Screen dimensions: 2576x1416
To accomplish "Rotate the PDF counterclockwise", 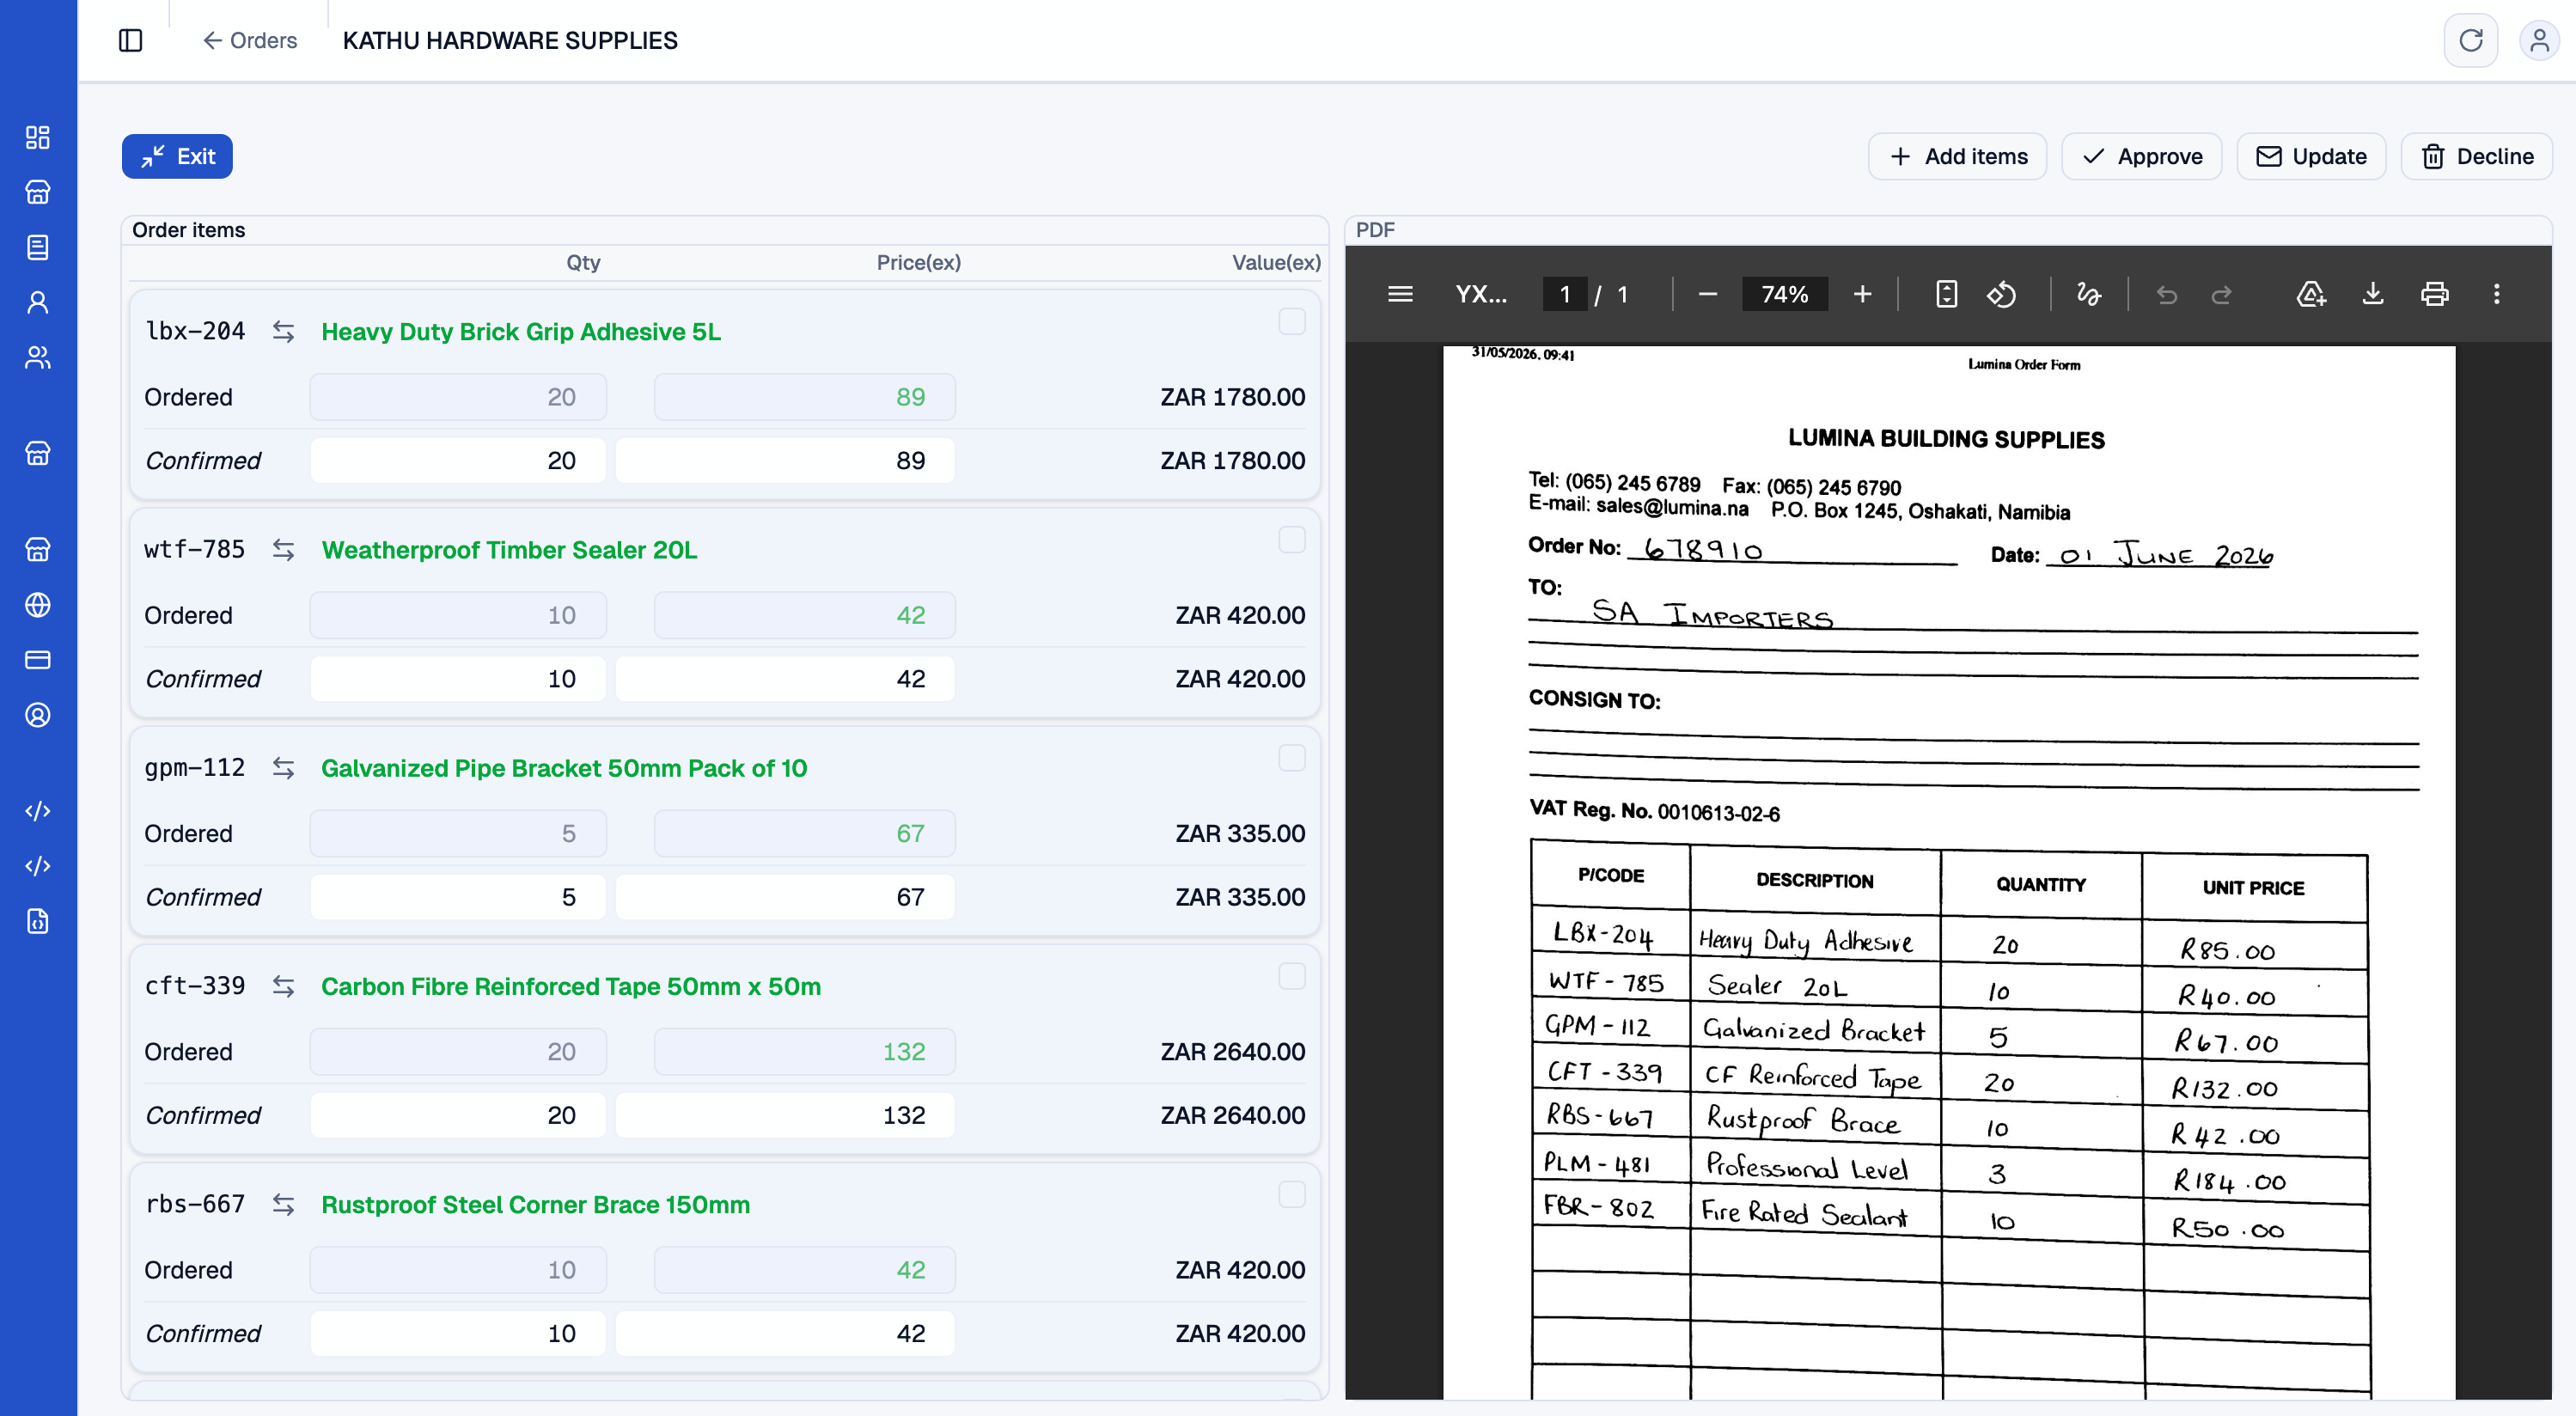I will [x=2001, y=294].
